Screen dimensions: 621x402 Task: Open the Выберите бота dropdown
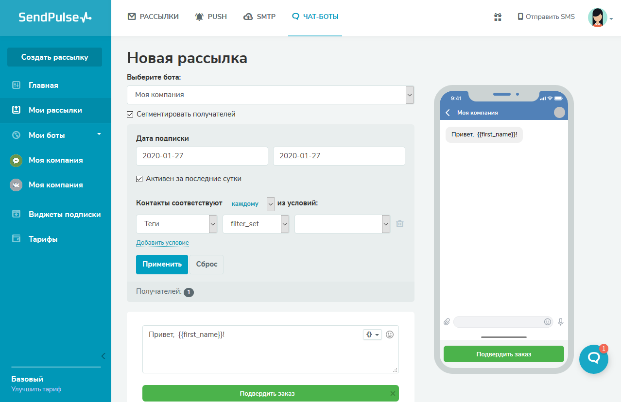(270, 95)
